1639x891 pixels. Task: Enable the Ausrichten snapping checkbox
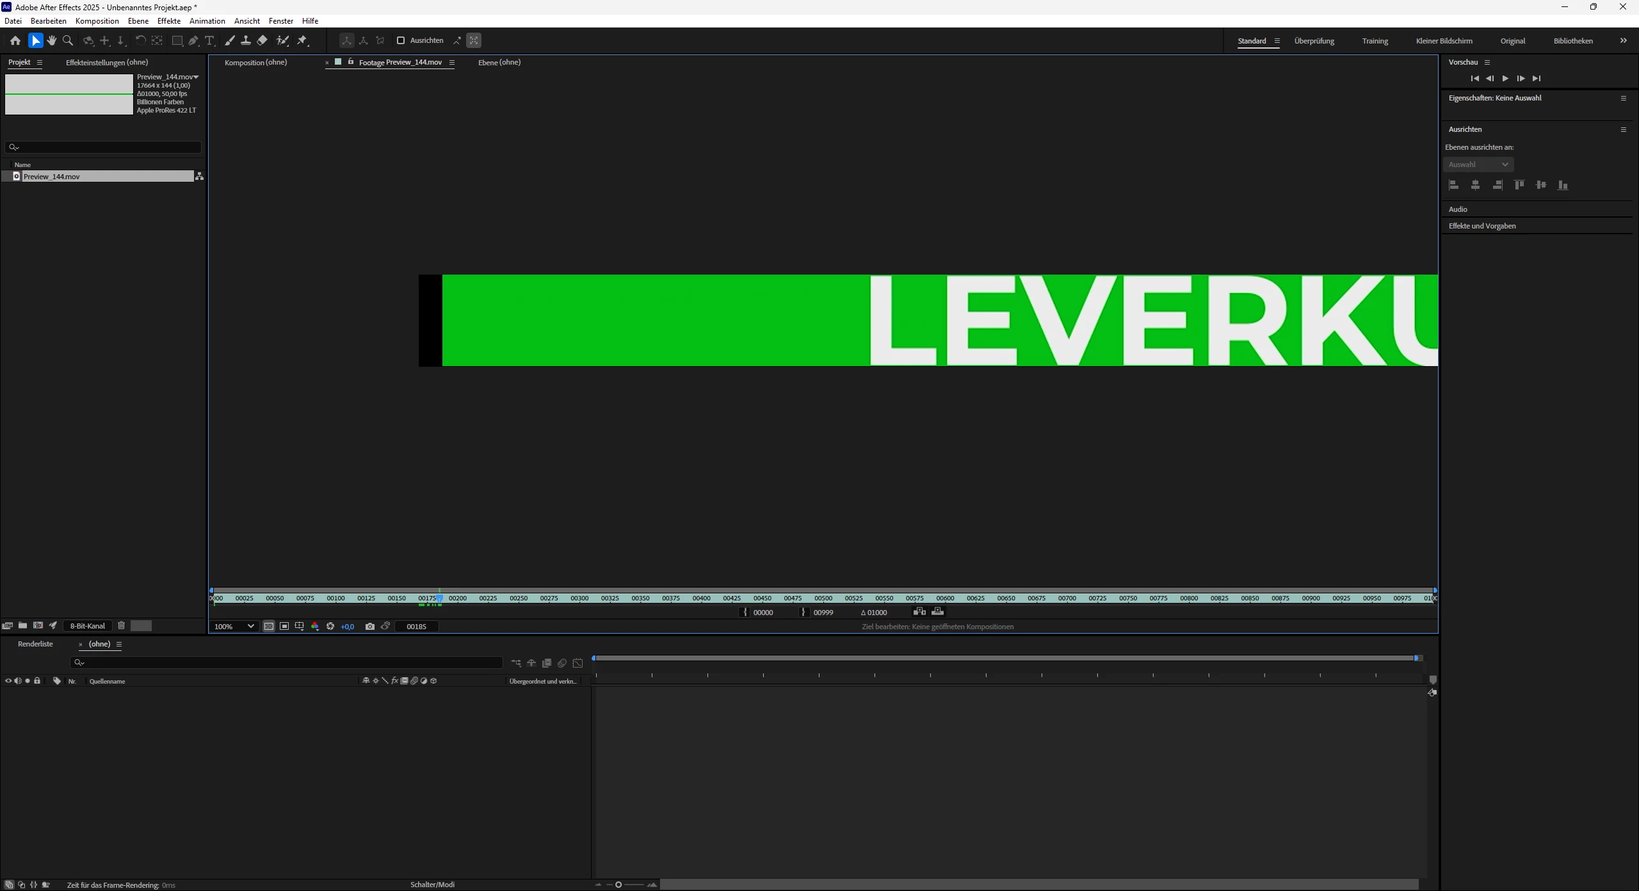[x=401, y=40]
